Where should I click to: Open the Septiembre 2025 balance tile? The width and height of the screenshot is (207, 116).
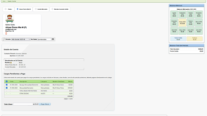tap(182, 14)
